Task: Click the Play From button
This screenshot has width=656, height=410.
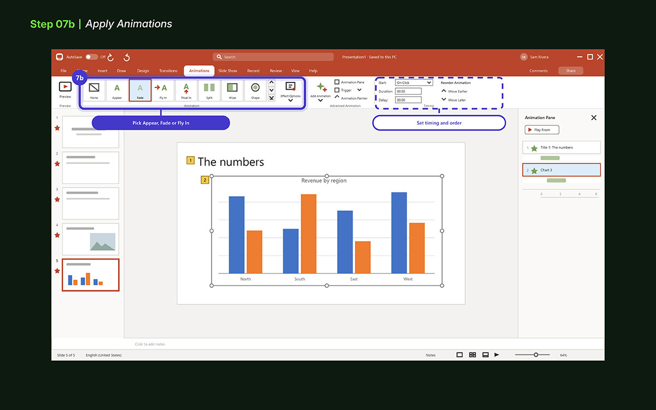Action: coord(542,130)
